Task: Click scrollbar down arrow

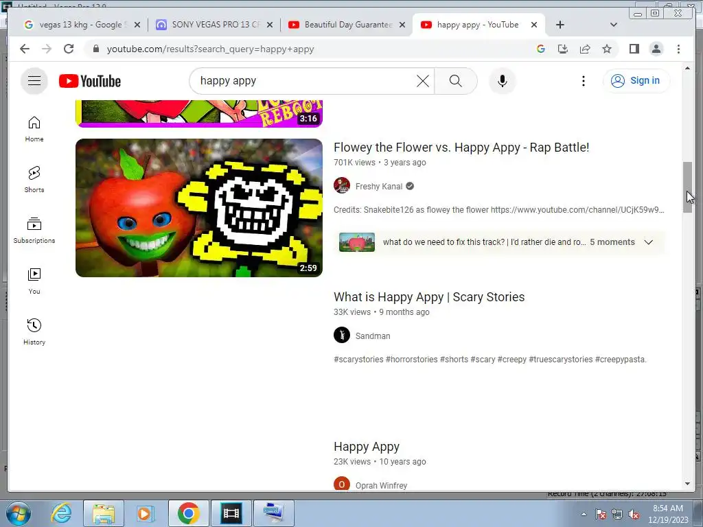Action: [687, 484]
